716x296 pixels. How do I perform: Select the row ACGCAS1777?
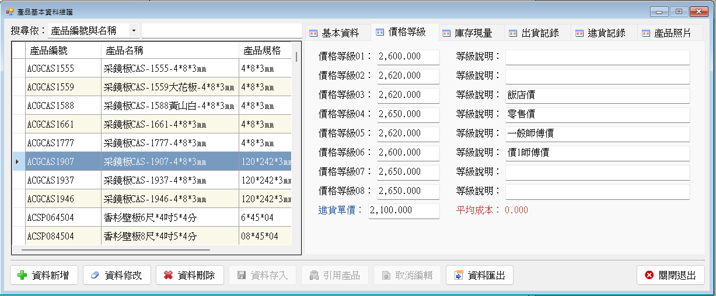(152, 143)
